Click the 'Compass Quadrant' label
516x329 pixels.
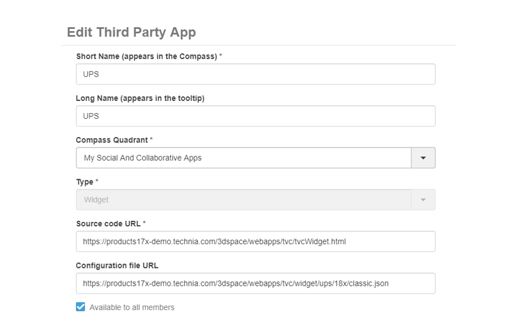coord(112,140)
